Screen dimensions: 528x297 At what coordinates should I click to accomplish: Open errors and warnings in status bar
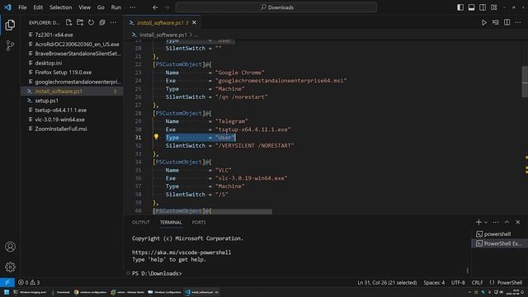[x=29, y=282]
